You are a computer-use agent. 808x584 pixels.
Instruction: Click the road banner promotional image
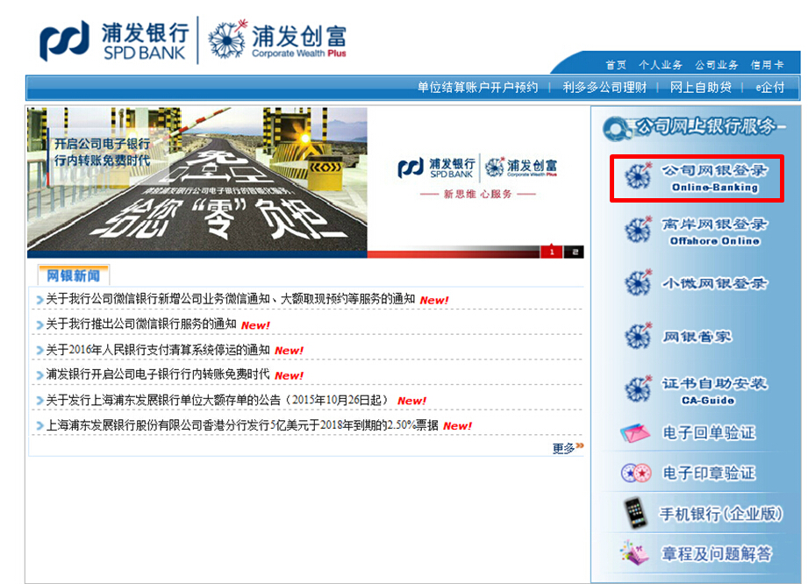coord(197,182)
